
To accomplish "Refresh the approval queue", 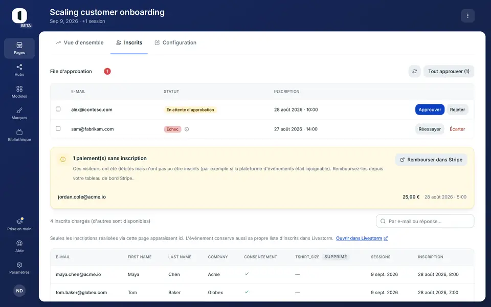I will click(414, 72).
